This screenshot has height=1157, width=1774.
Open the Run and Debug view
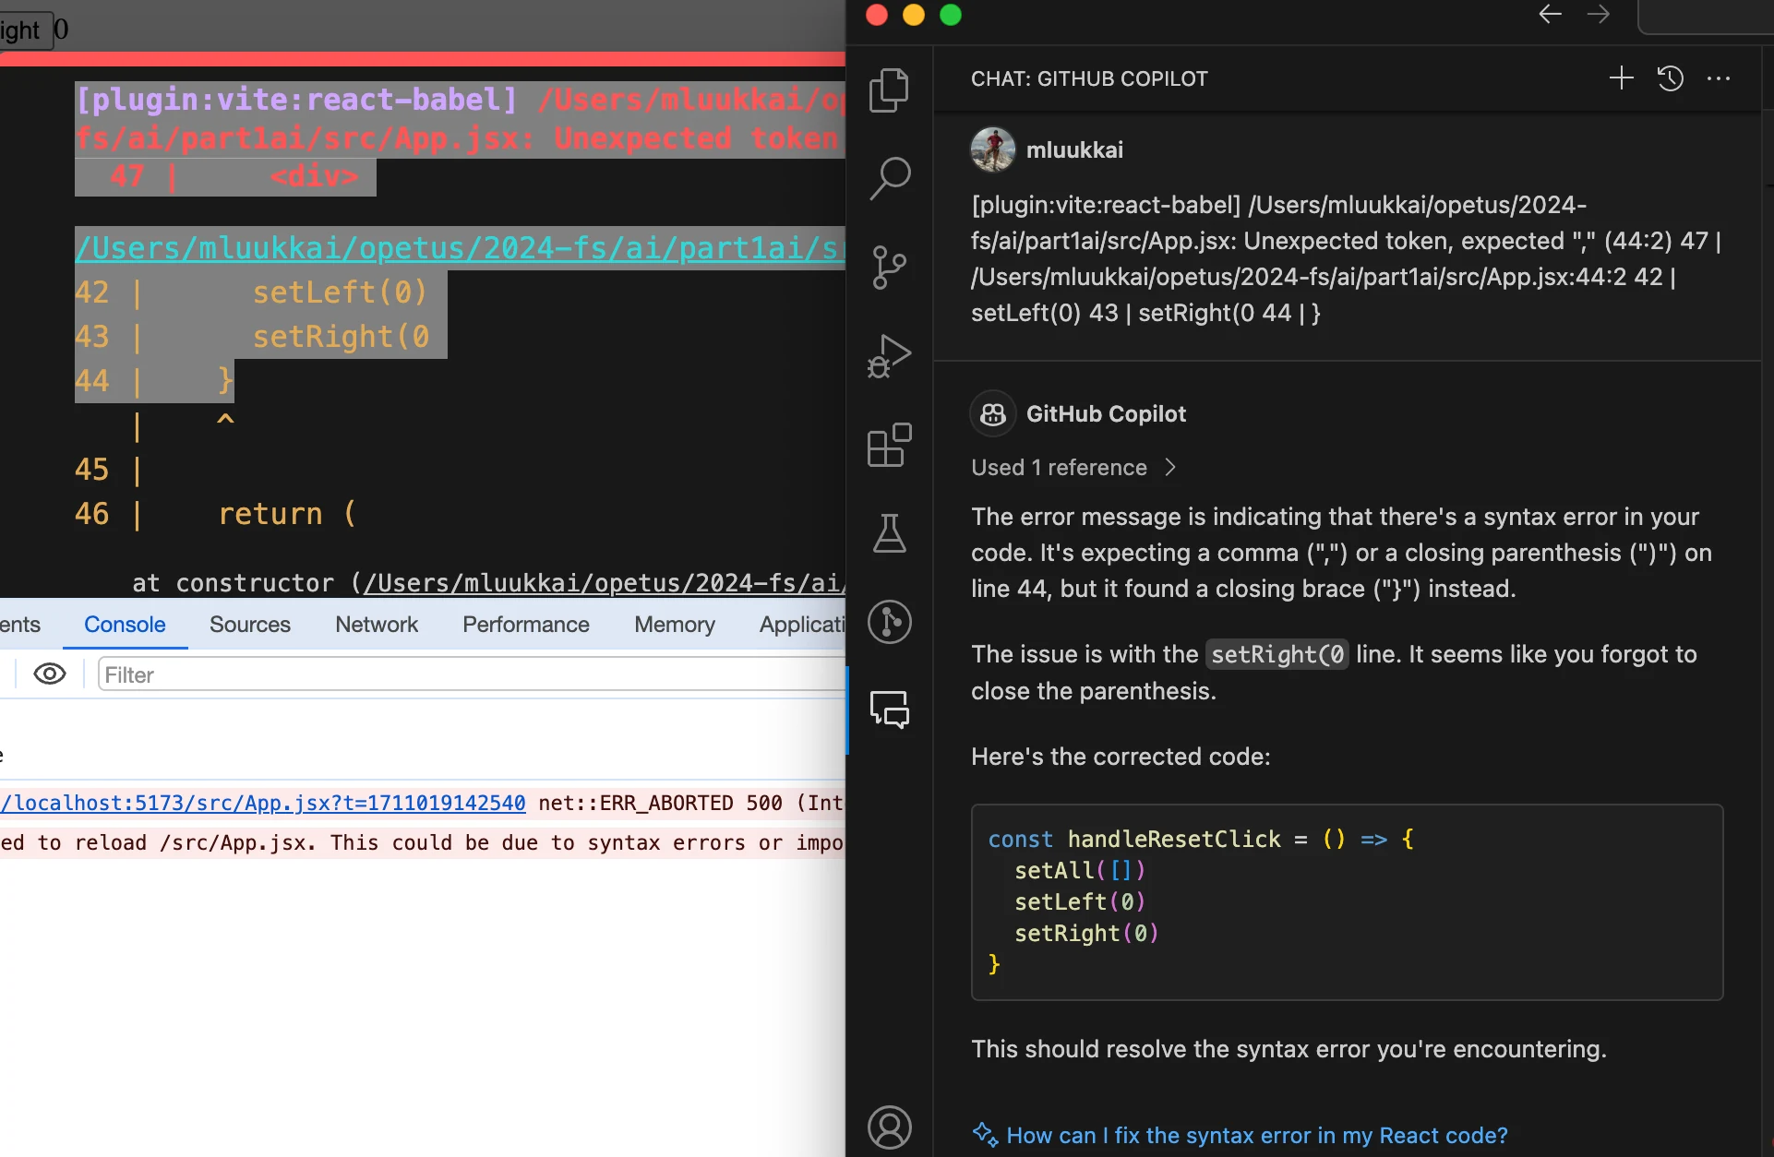889,357
